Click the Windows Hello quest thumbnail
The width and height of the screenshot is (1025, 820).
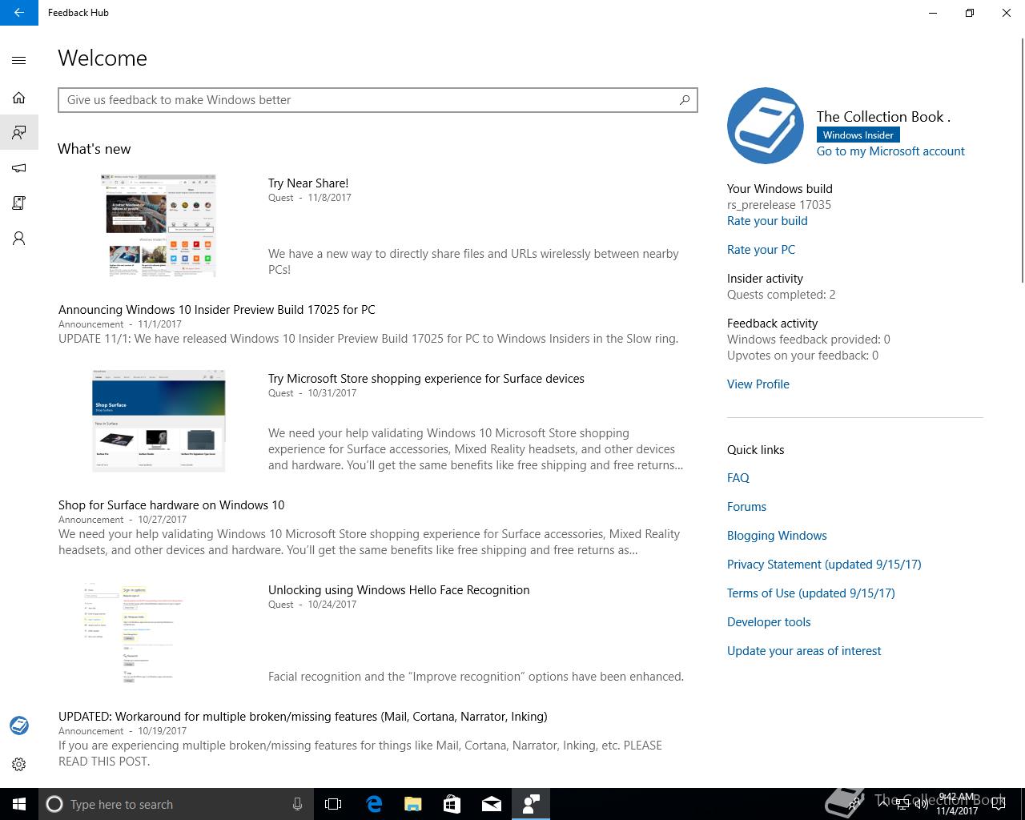pyautogui.click(x=136, y=632)
